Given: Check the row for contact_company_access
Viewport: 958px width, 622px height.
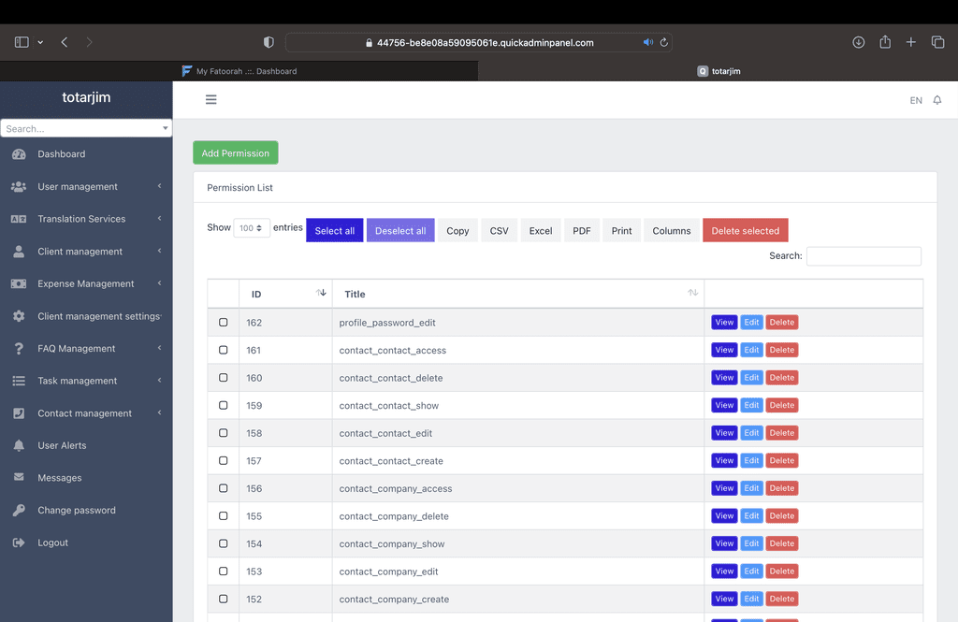Looking at the screenshot, I should click(223, 488).
